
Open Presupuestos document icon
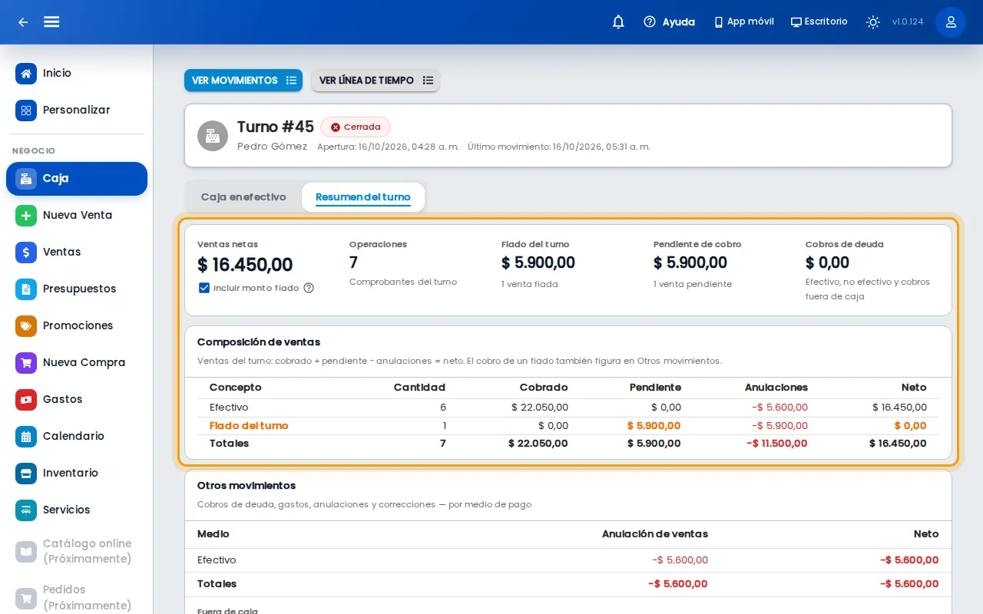tap(26, 289)
